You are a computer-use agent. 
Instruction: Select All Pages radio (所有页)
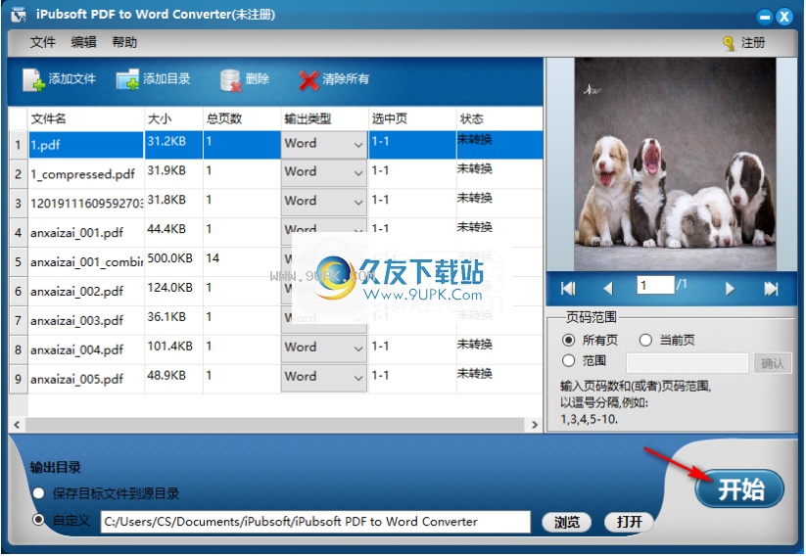[x=568, y=340]
